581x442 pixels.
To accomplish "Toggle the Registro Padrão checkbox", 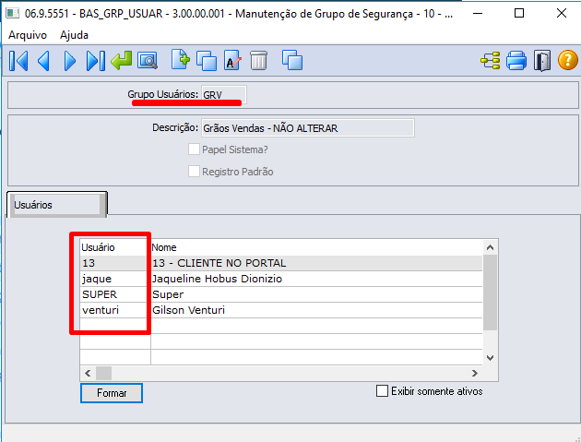I will coord(194,172).
